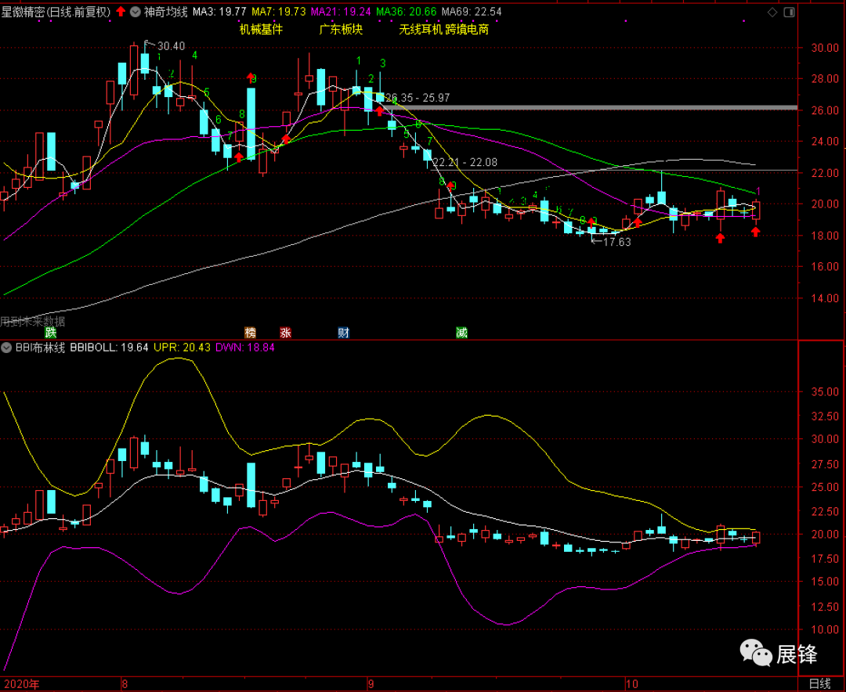Click the MA69: 22.54 value
This screenshot has width=846, height=692.
[x=472, y=12]
